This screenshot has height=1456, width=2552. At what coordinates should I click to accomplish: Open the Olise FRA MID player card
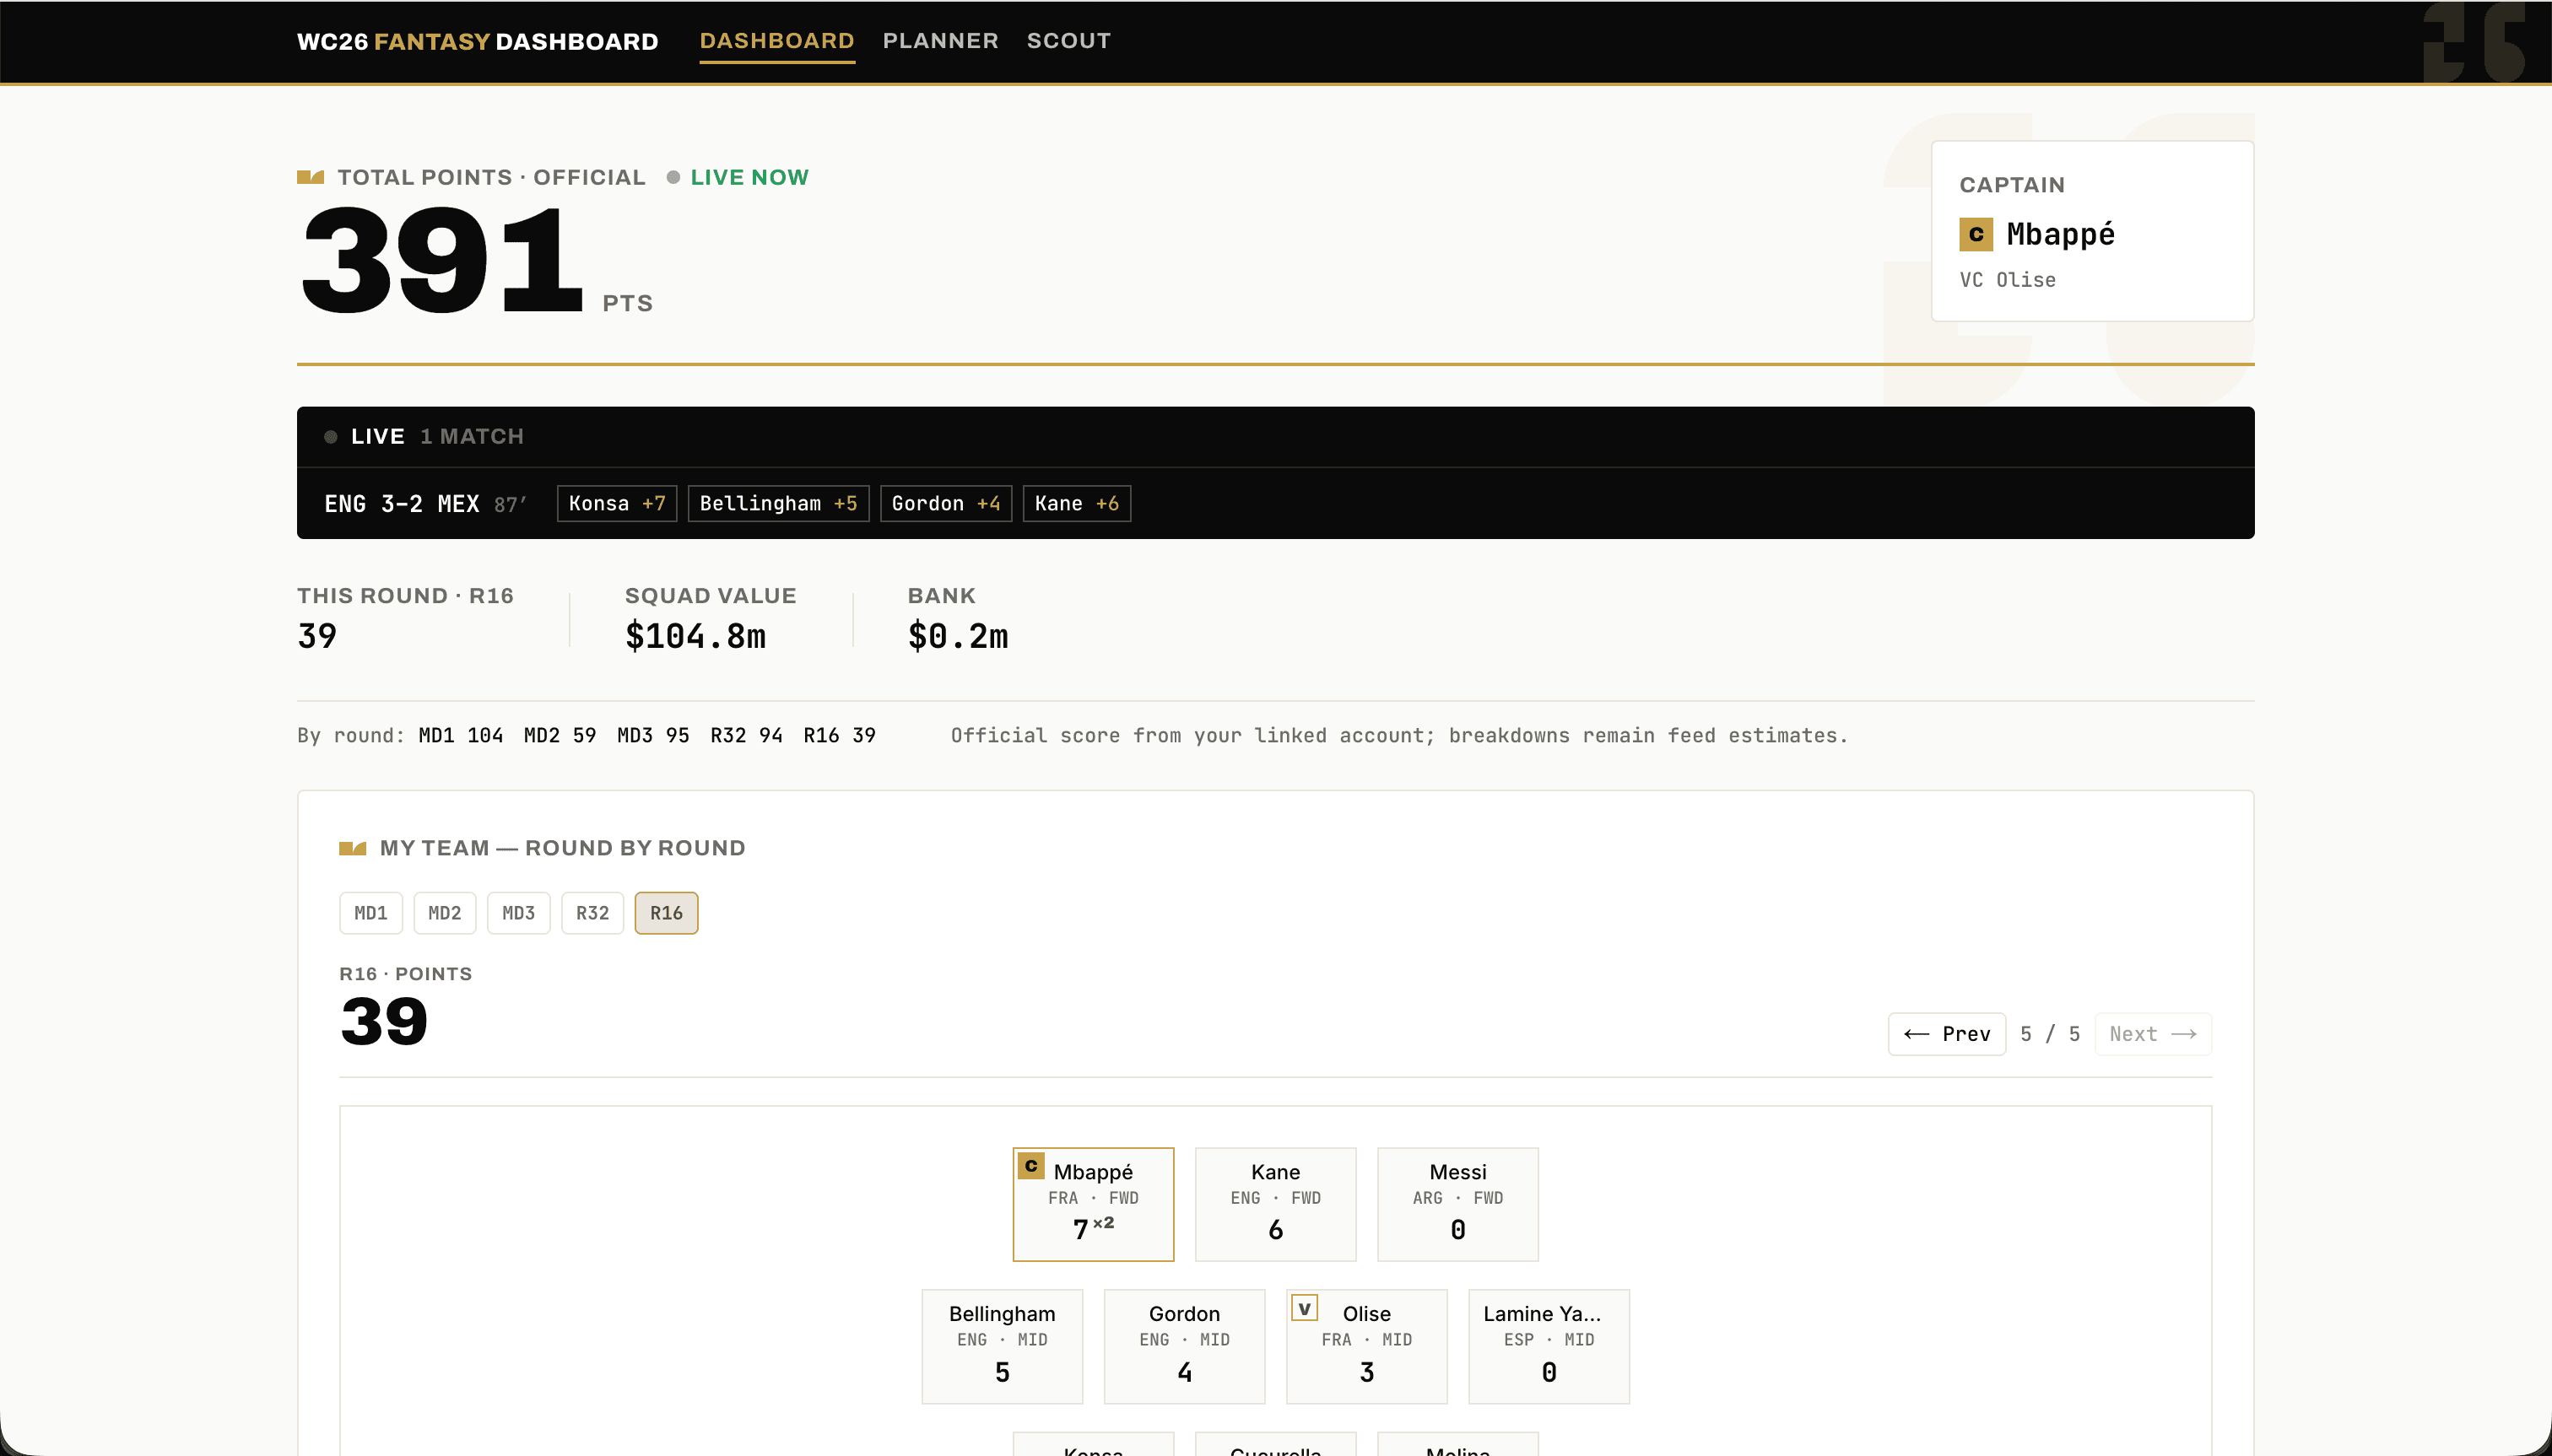pyautogui.click(x=1366, y=1346)
